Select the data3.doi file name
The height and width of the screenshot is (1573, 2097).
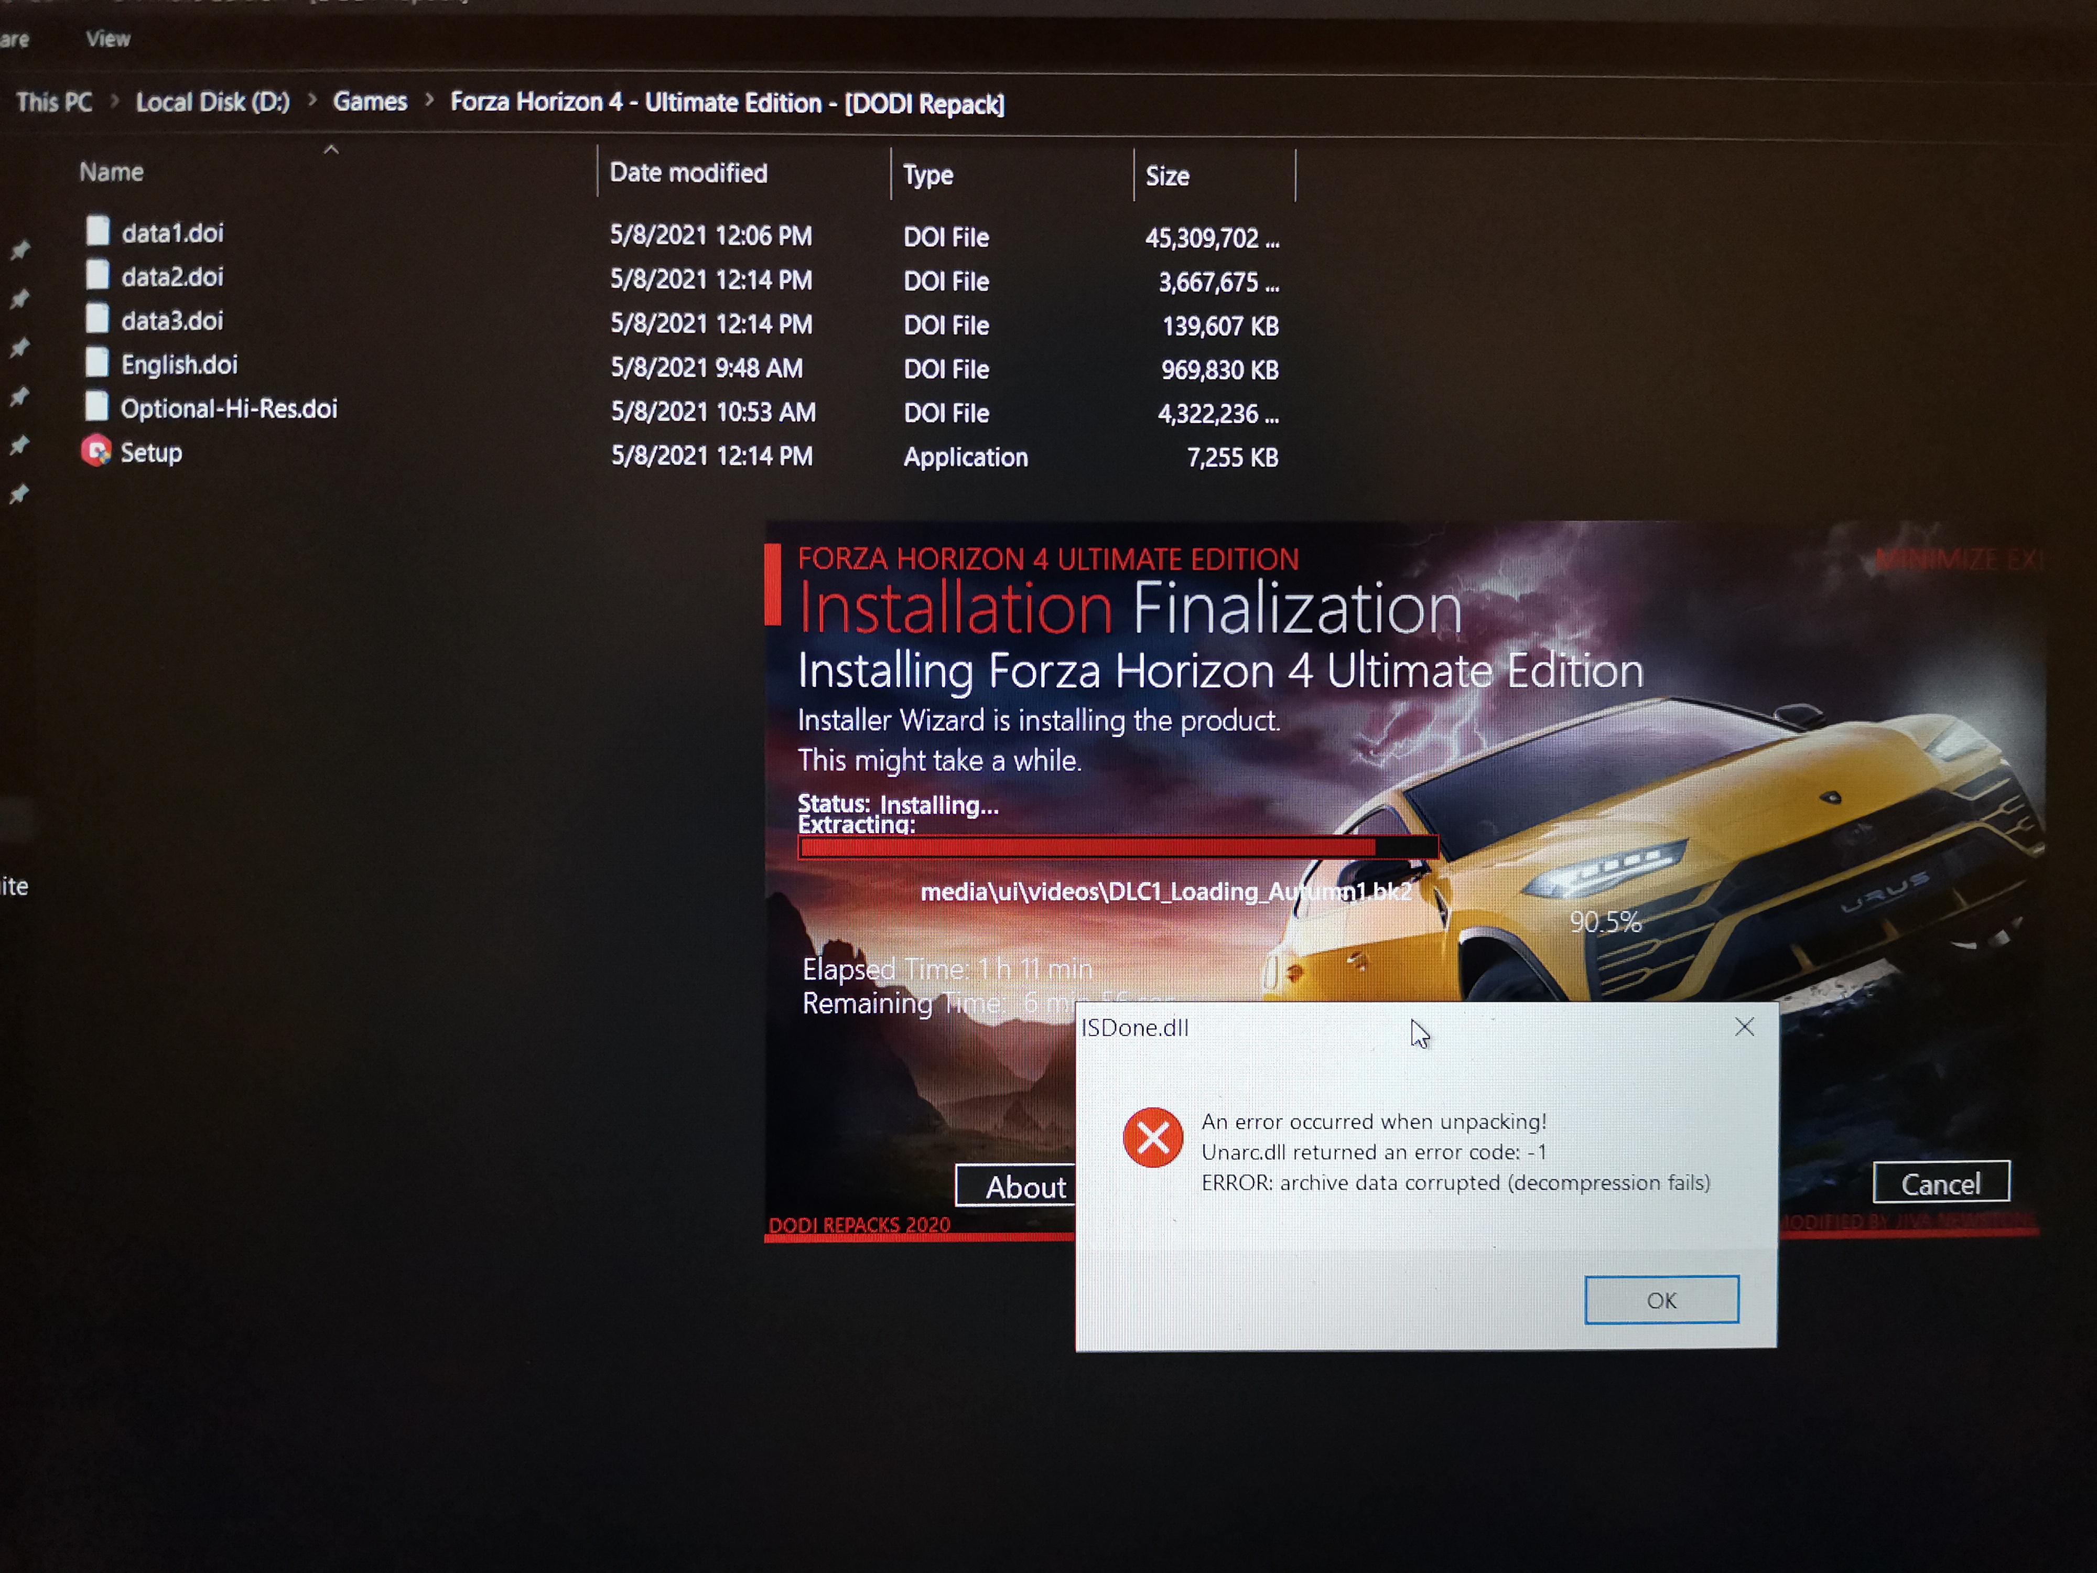(172, 320)
